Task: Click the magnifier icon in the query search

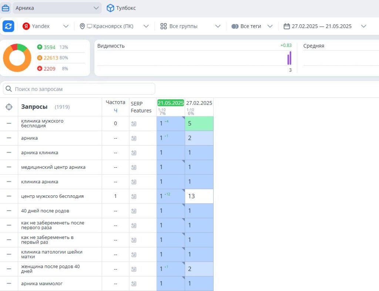Action: point(9,89)
